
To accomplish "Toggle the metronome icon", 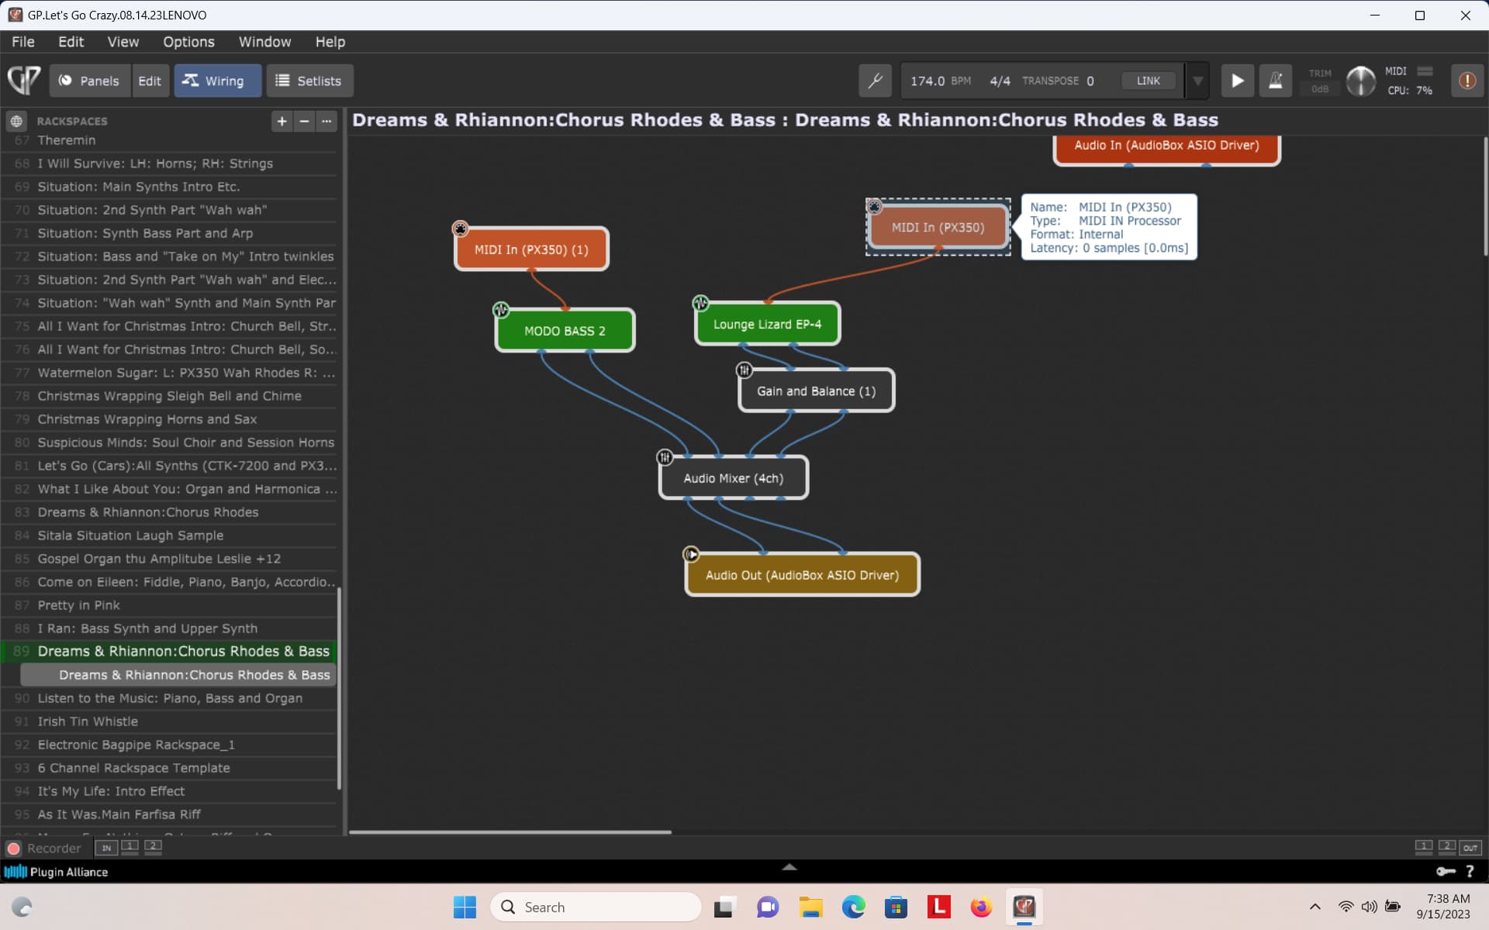I will coord(1275,81).
